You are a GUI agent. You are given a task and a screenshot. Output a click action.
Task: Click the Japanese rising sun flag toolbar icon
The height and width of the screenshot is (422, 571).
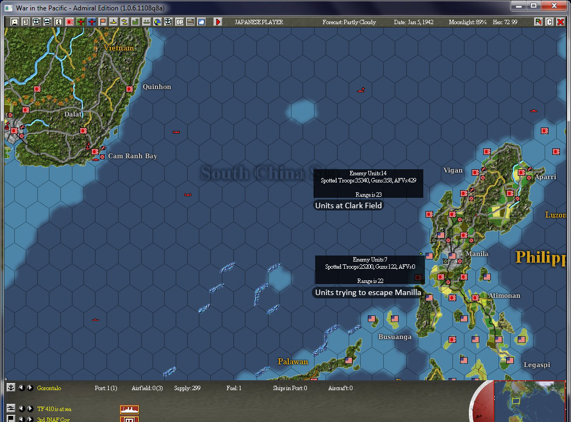(x=70, y=22)
